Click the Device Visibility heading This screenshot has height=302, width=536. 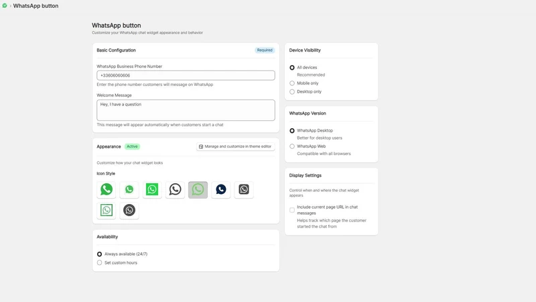(305, 50)
